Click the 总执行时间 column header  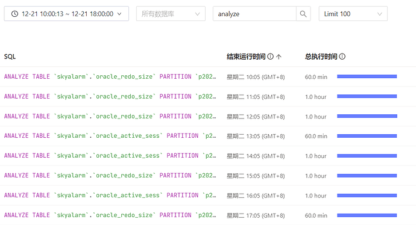pyautogui.click(x=321, y=57)
